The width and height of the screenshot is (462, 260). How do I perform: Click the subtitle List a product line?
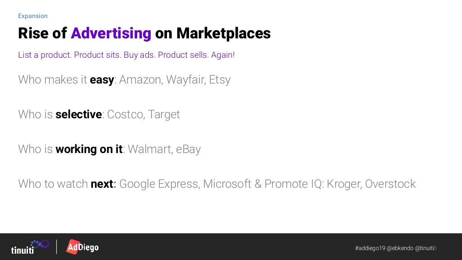(126, 55)
